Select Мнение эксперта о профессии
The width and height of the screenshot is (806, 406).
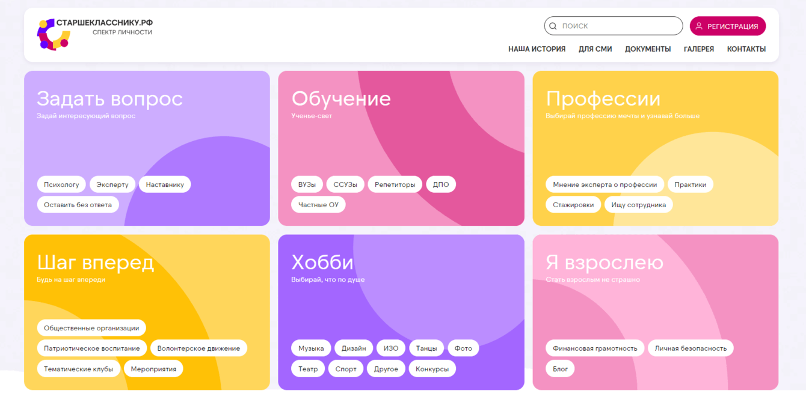pos(604,184)
